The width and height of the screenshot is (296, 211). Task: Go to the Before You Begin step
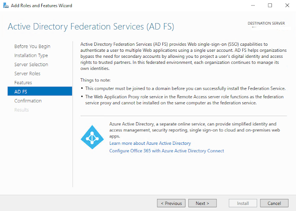32,46
